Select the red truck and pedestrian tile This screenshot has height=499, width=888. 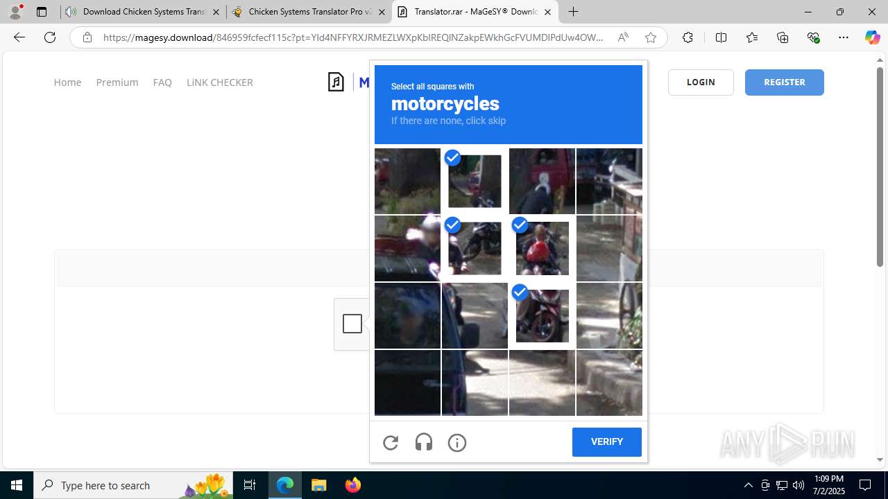tap(542, 181)
